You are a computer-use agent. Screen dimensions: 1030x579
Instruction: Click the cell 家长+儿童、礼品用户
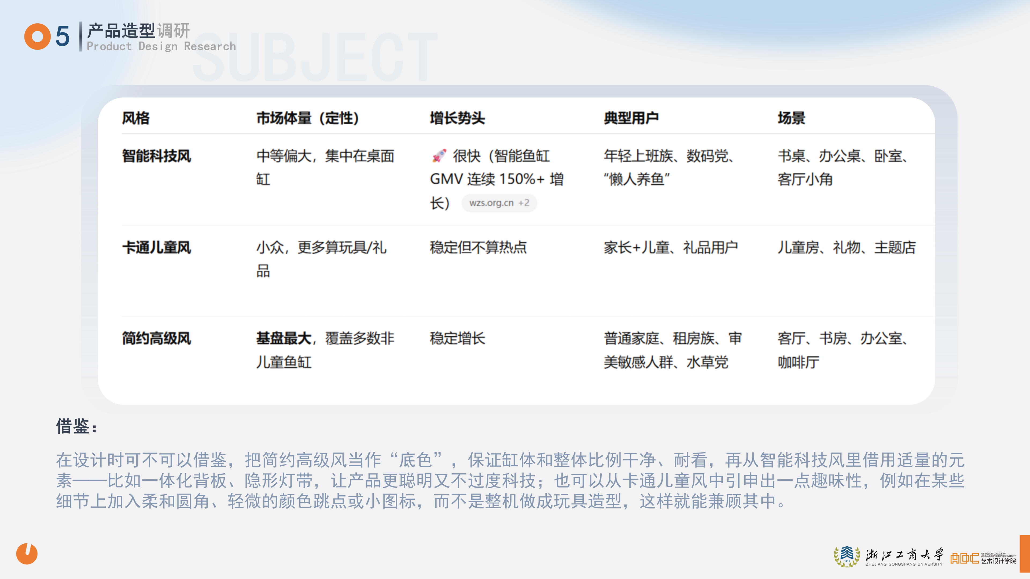point(671,247)
